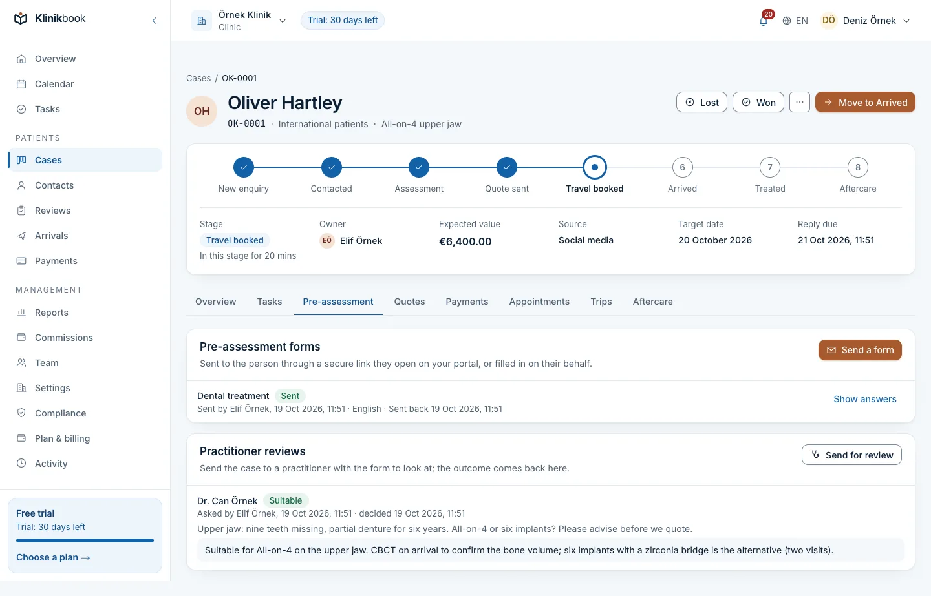Click Send for review
Image resolution: width=931 pixels, height=596 pixels.
pyautogui.click(x=851, y=455)
